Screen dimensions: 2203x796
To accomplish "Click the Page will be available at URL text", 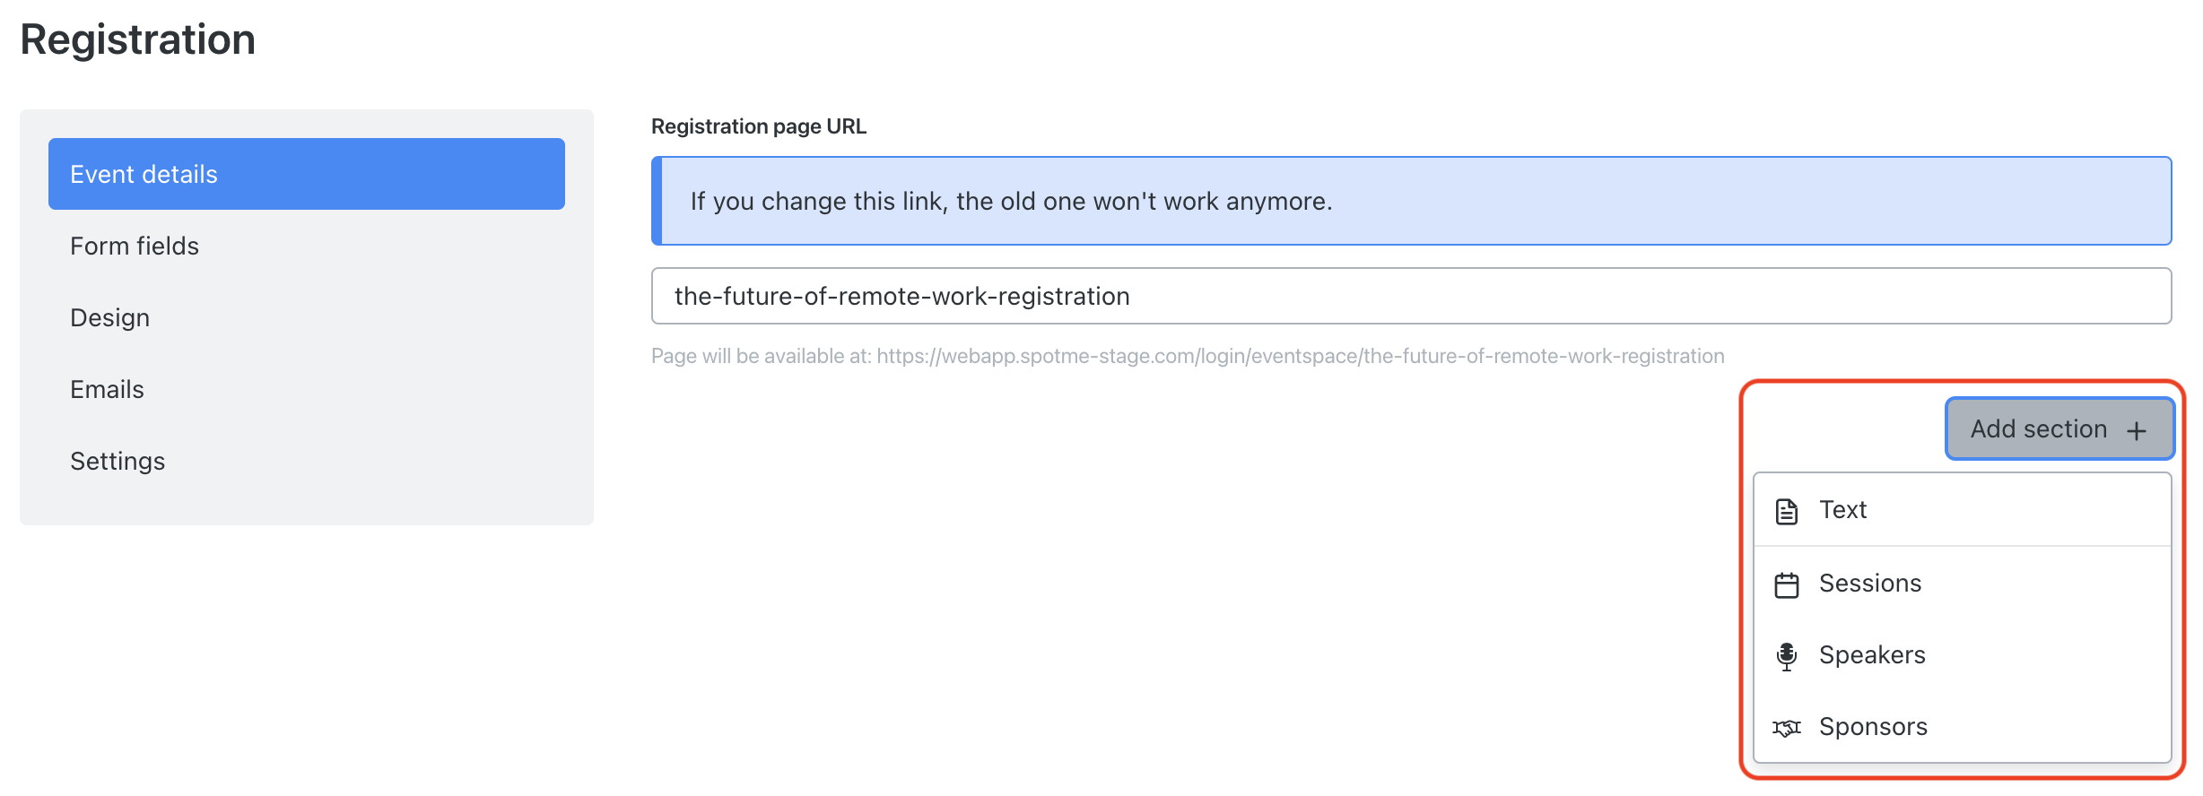I will coord(1188,356).
